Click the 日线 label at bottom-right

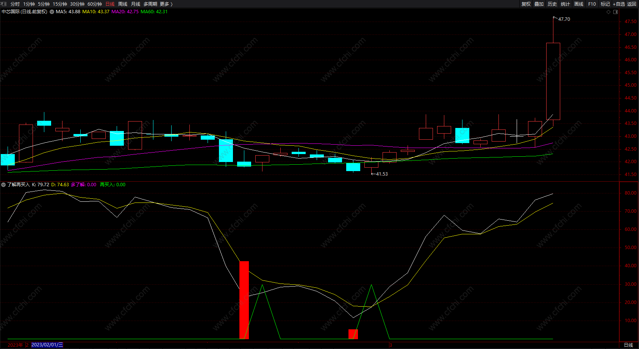tap(628, 345)
